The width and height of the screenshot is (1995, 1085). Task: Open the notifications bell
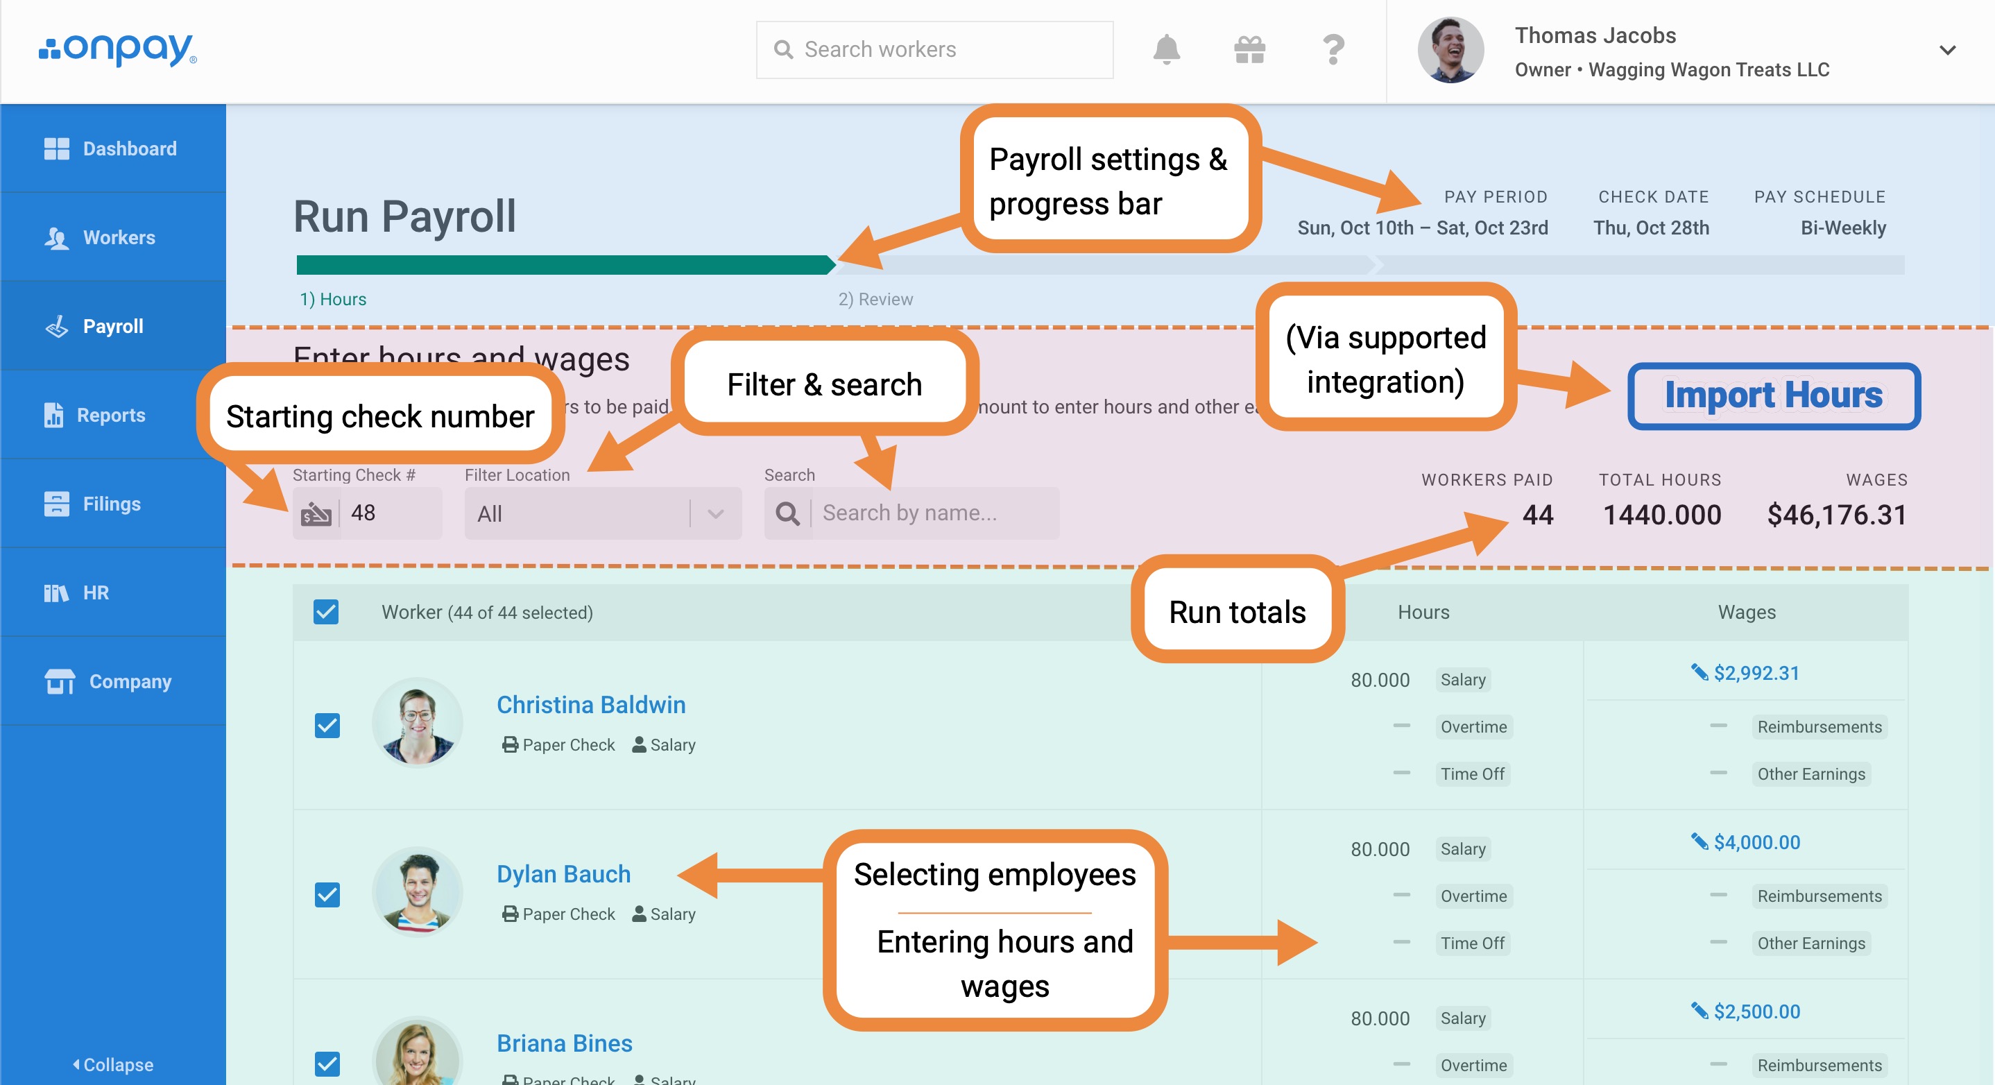click(x=1166, y=49)
